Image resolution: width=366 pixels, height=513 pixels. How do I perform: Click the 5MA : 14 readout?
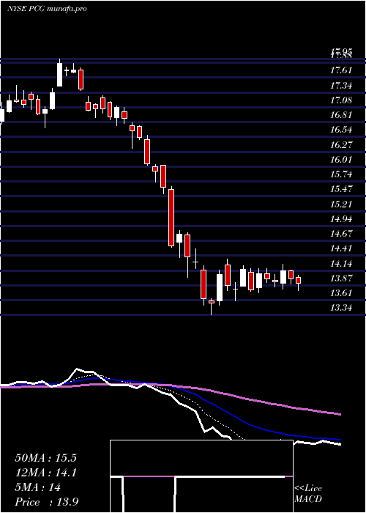click(38, 487)
